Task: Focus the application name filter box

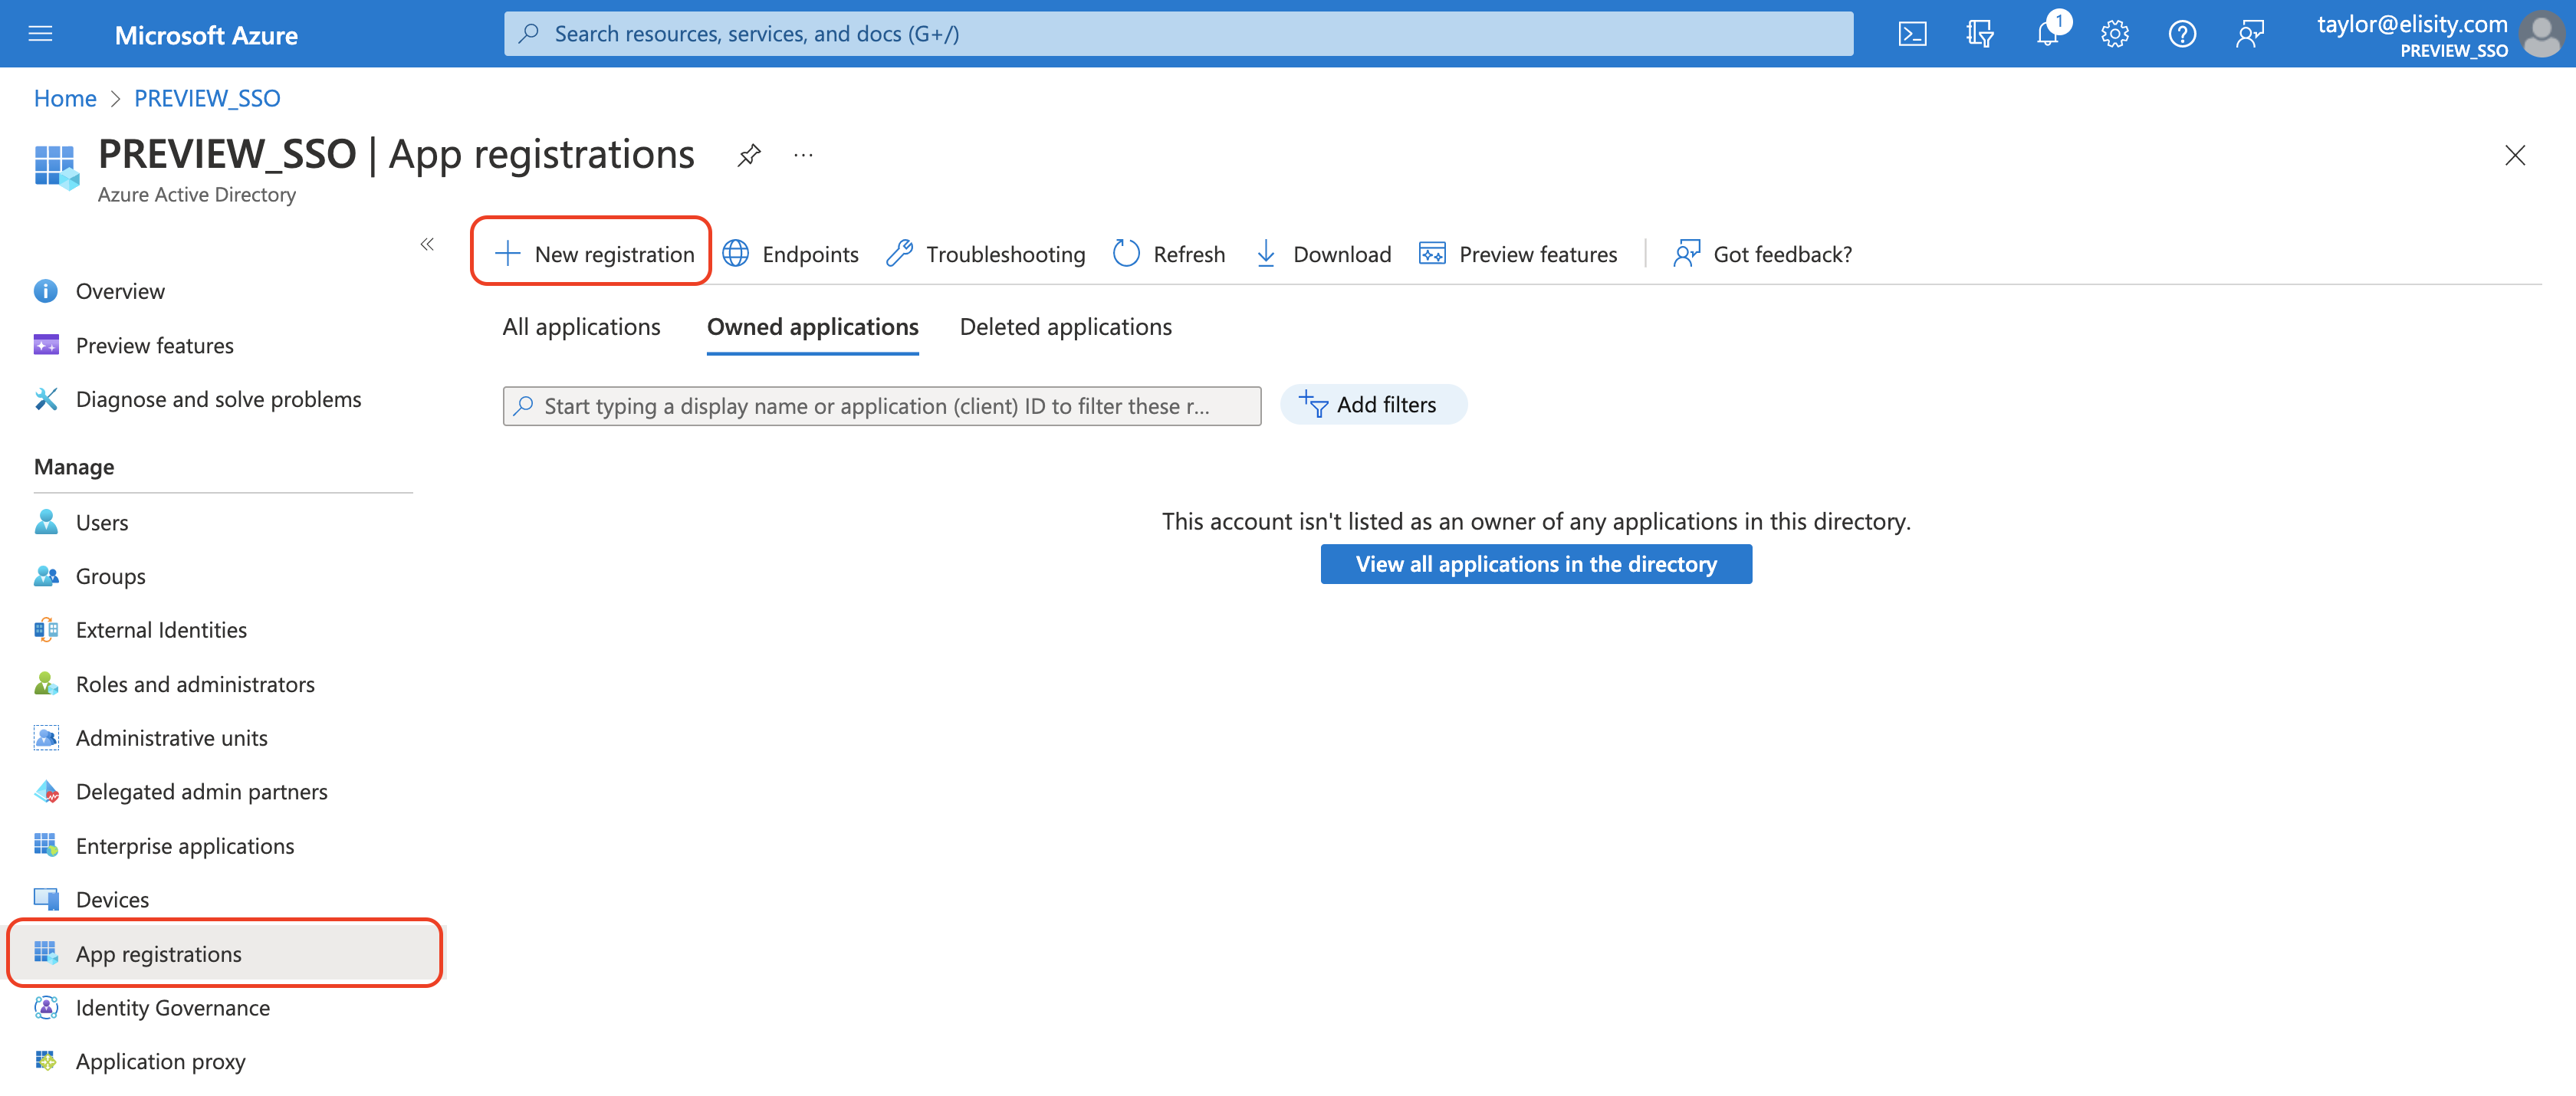Action: pos(880,406)
